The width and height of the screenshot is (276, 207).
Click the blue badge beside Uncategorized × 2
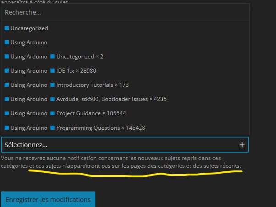(52, 57)
